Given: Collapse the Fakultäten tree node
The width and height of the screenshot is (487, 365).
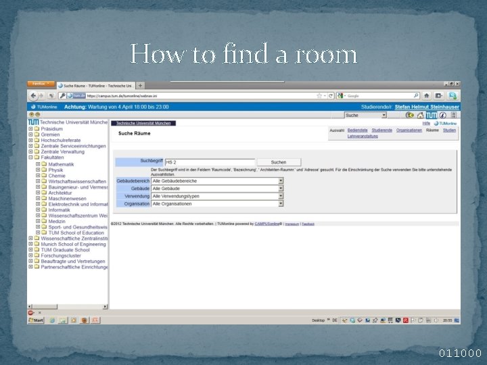Looking at the screenshot, I should (30, 157).
